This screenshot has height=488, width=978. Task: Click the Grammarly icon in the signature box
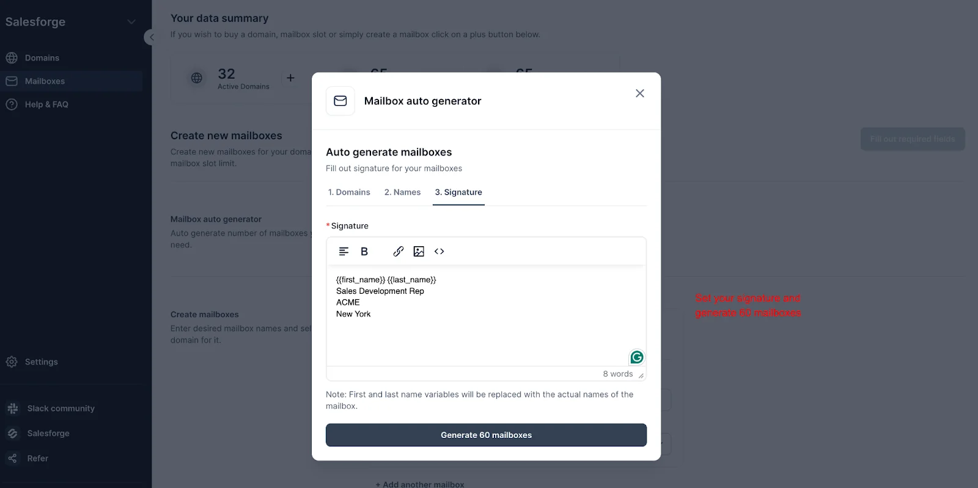[x=636, y=357]
